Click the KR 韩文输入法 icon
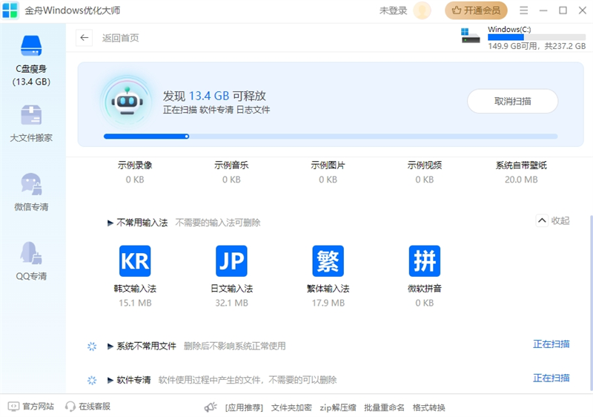Image resolution: width=593 pixels, height=417 pixels. point(135,261)
